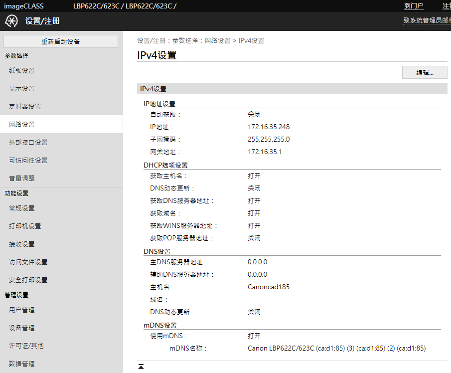The height and width of the screenshot is (373, 451).
Task: Open 设备管理 in the sidebar
Action: tap(61, 328)
